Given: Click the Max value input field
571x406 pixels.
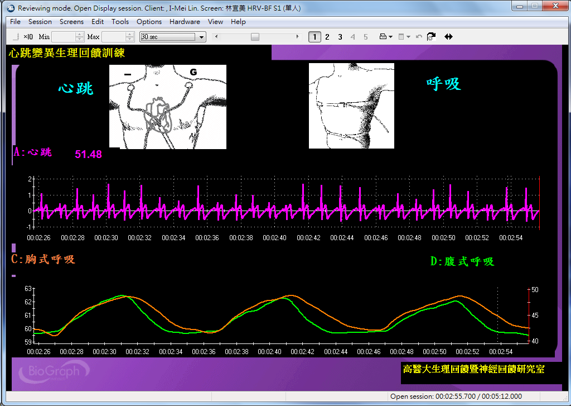Looking at the screenshot, I should pos(113,37).
